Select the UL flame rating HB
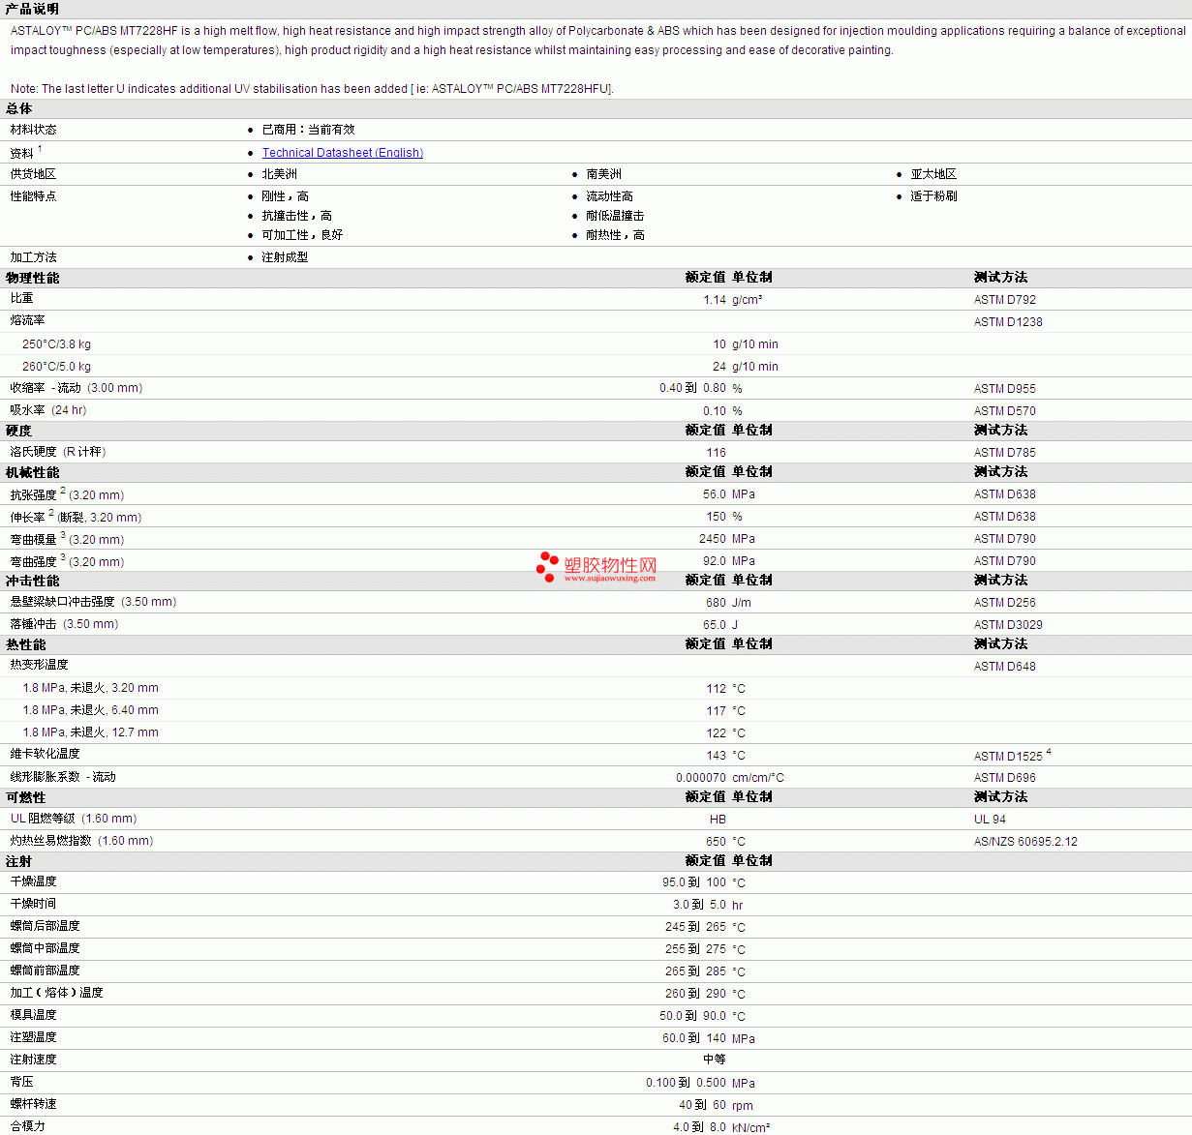Image resolution: width=1192 pixels, height=1135 pixels. [718, 820]
